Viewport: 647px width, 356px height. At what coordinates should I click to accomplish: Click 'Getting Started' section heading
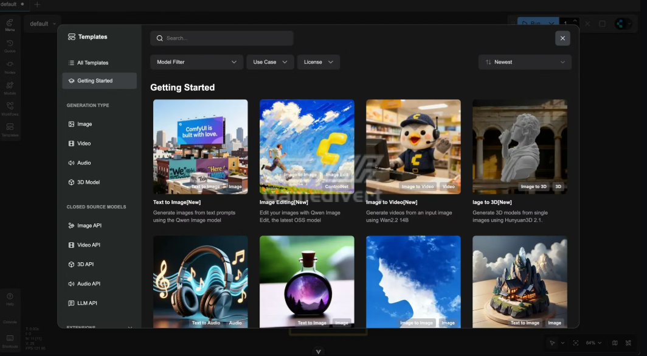coord(182,88)
